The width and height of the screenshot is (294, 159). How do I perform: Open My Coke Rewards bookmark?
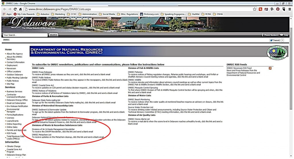(24, 14)
